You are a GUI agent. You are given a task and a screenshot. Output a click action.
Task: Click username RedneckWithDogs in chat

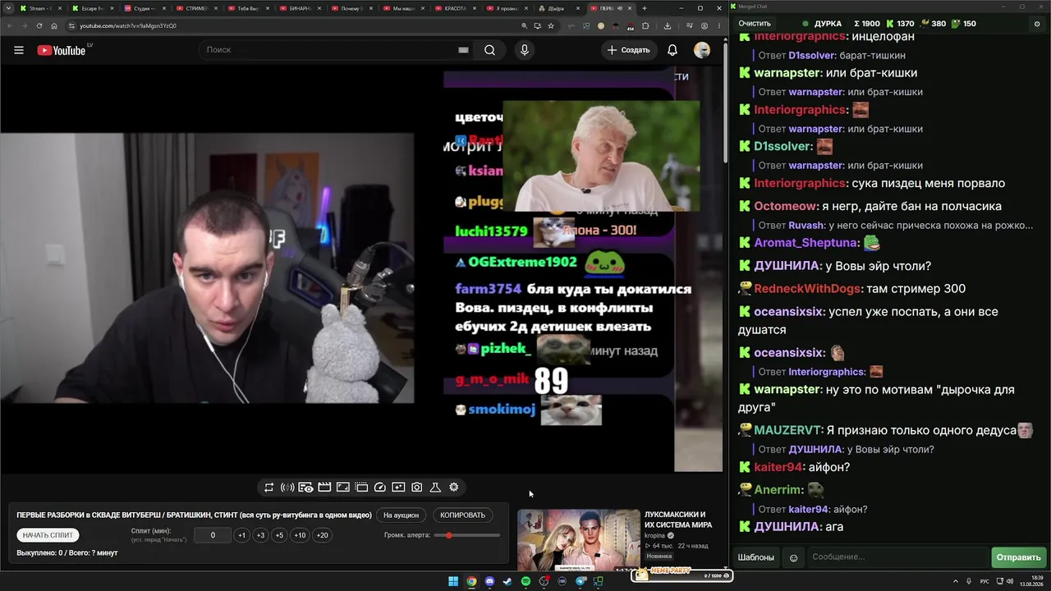click(x=808, y=289)
